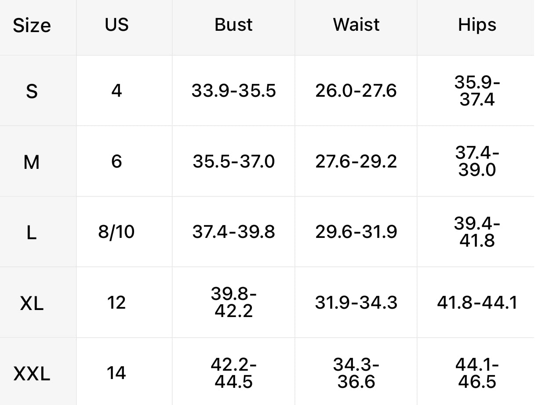Click the US size 14 cell

[x=116, y=373]
